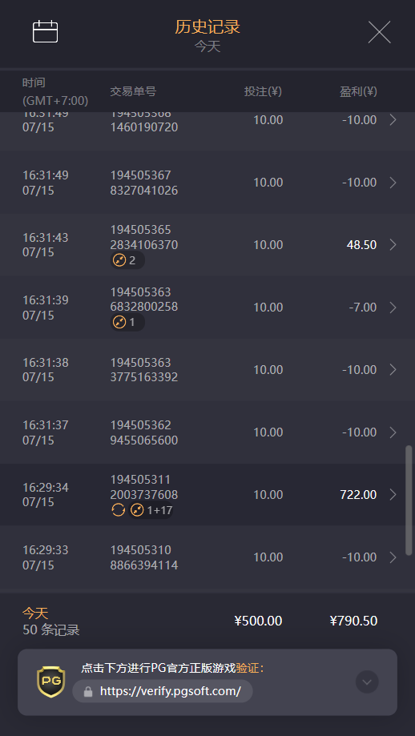Screen dimensions: 415x736
Task: Collapse the PG verification banner
Action: coord(367,682)
